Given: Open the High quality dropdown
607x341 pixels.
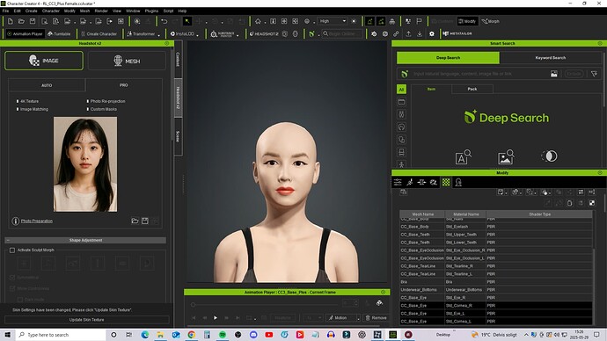Looking at the screenshot, I should [333, 21].
